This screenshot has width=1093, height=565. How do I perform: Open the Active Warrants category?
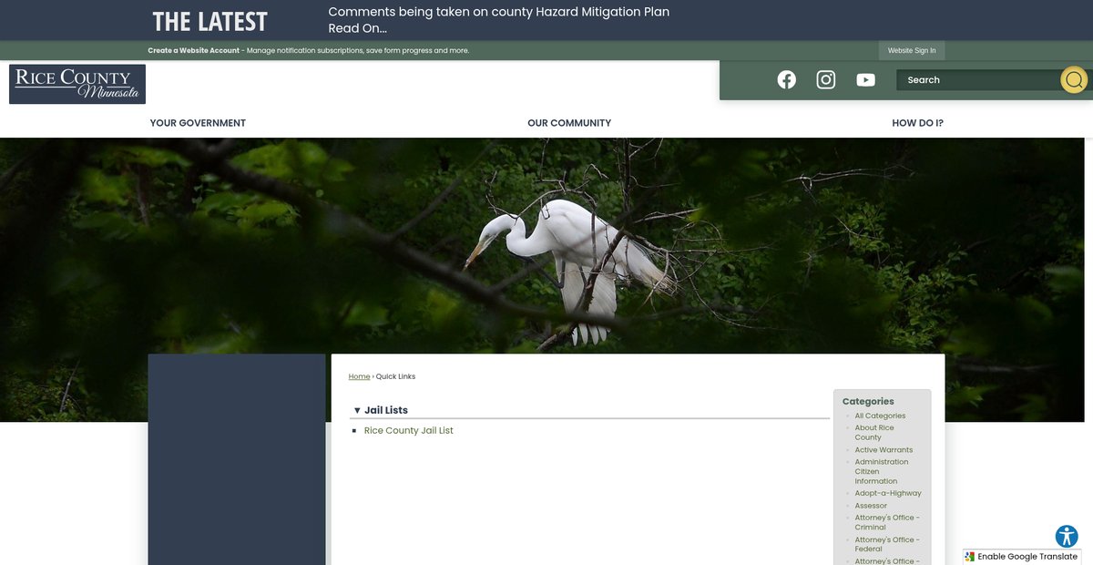[884, 450]
